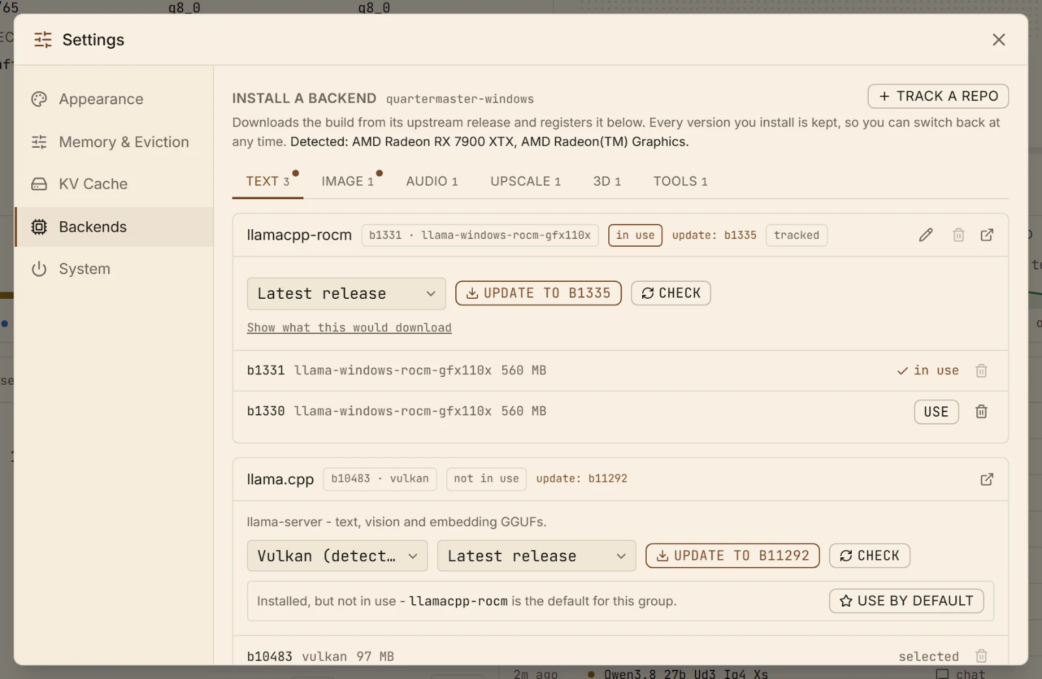Edit llamacpp-rocm with the pencil icon

click(x=925, y=235)
